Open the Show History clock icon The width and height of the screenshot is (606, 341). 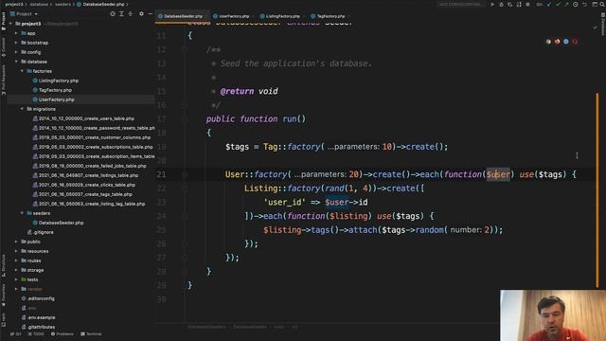point(576,4)
